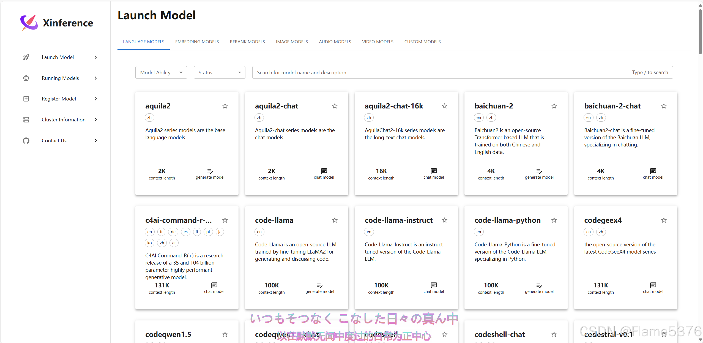Switch to the Embedding Models tab
Screen dimensions: 703x343
point(197,42)
